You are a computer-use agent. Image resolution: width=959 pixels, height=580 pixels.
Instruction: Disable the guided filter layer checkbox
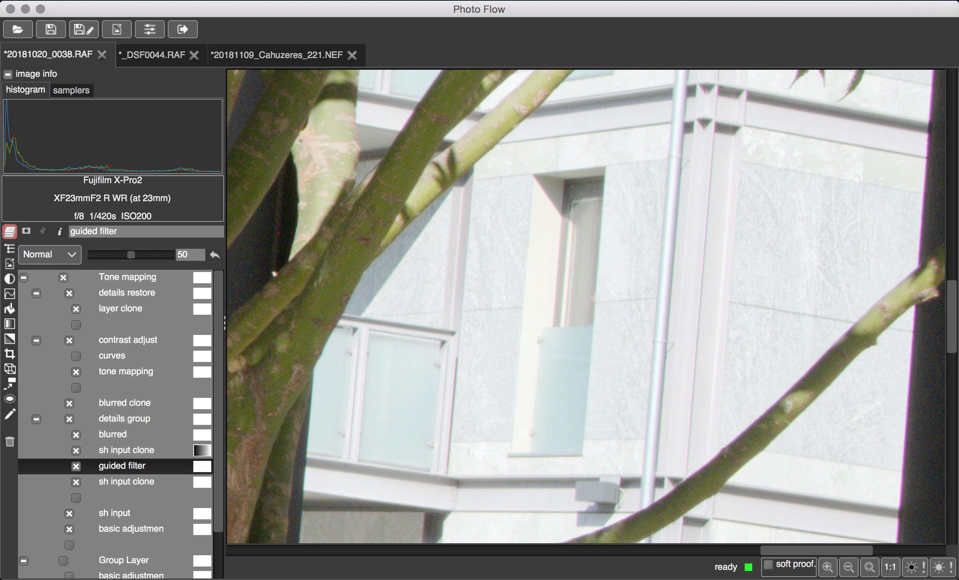click(x=76, y=466)
